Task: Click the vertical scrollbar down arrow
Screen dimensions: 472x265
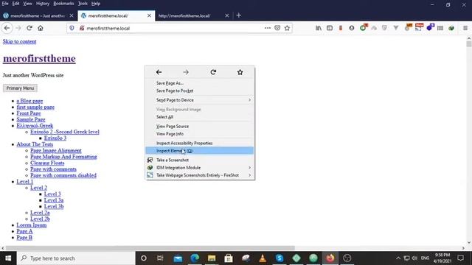Action: point(469,243)
